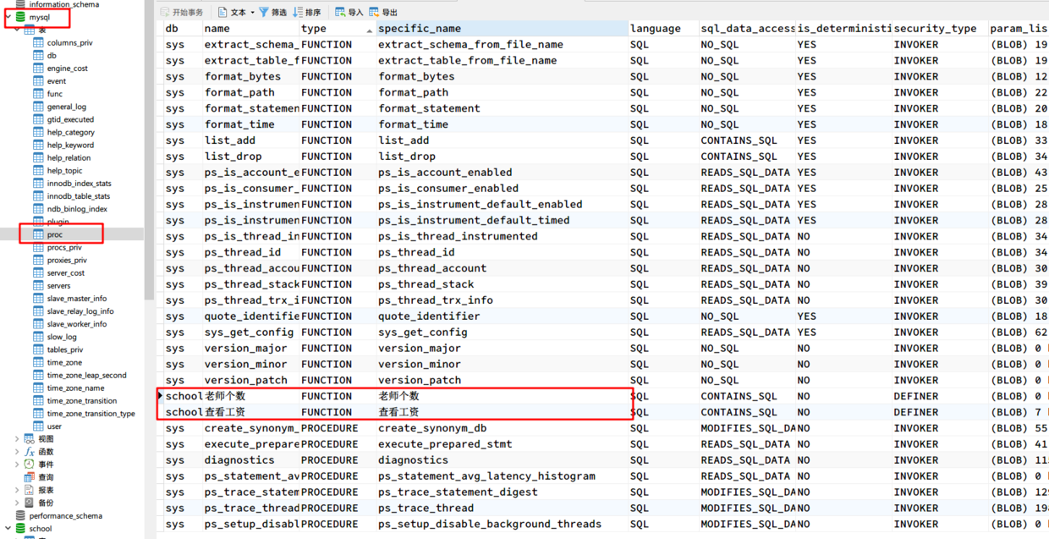This screenshot has height=539, width=1049.
Task: Click the 备份 backup icon
Action: click(x=30, y=503)
